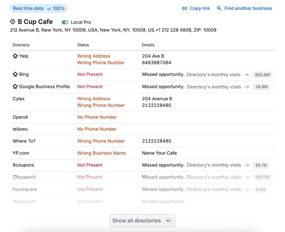
Task: Click the checkmark in Real time data badge
Action: [49, 8]
